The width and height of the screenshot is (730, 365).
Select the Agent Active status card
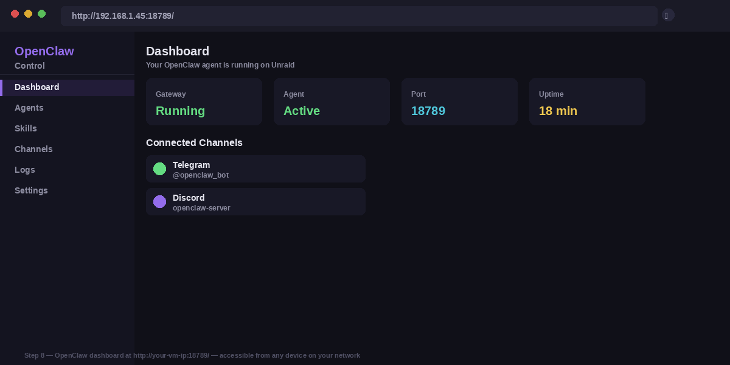332,102
